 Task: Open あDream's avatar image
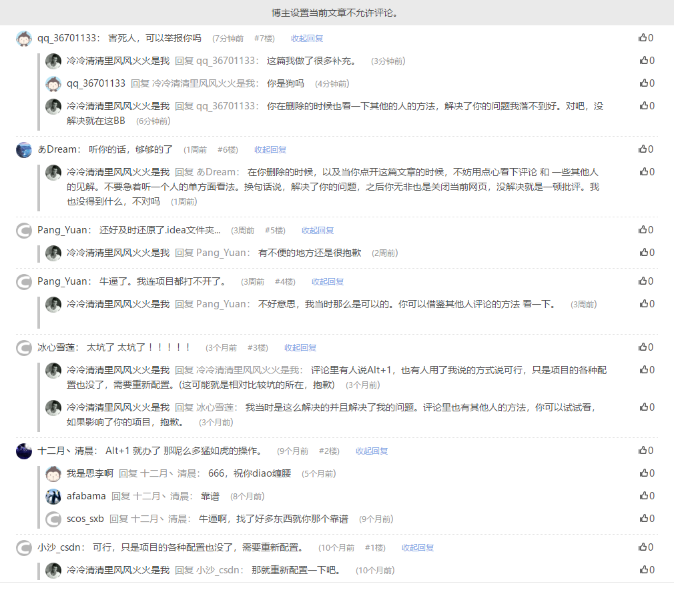point(24,150)
